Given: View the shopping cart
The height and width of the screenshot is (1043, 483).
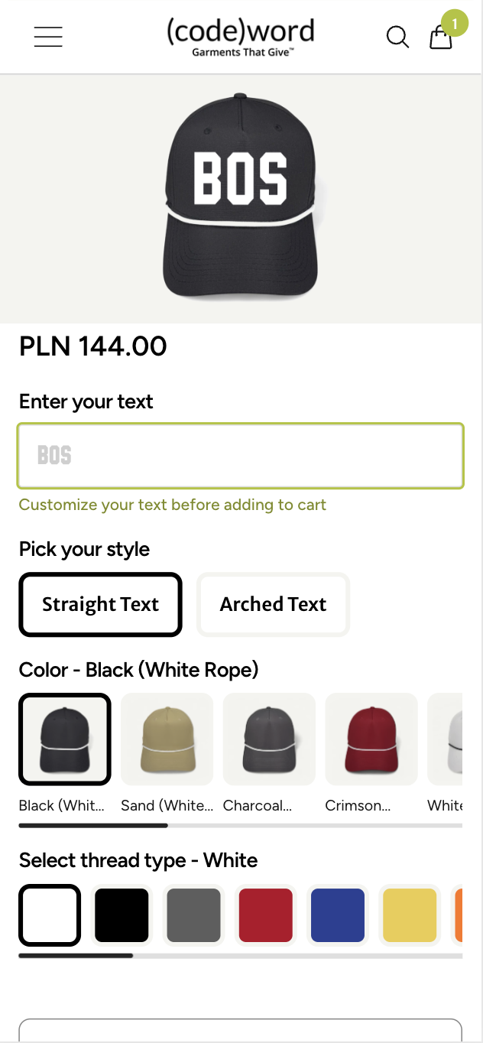Looking at the screenshot, I should tap(440, 38).
